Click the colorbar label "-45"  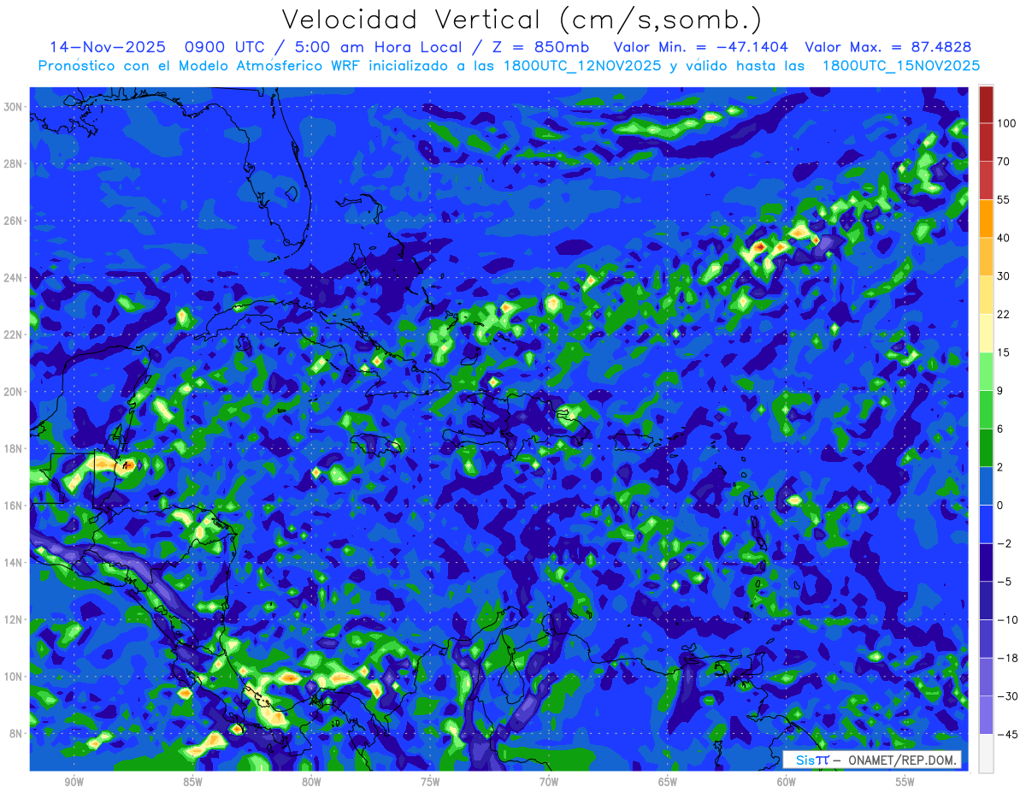tap(1006, 734)
